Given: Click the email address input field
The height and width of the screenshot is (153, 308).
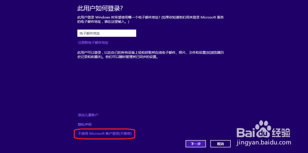Looking at the screenshot, I should click(x=107, y=33).
